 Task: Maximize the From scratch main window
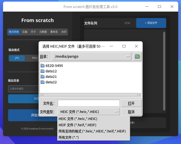(x=159, y=7)
